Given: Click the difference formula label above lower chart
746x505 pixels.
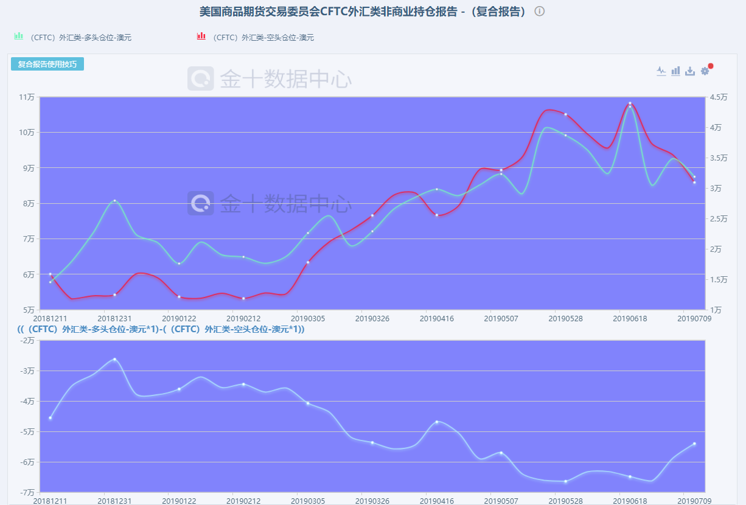Looking at the screenshot, I should (161, 329).
